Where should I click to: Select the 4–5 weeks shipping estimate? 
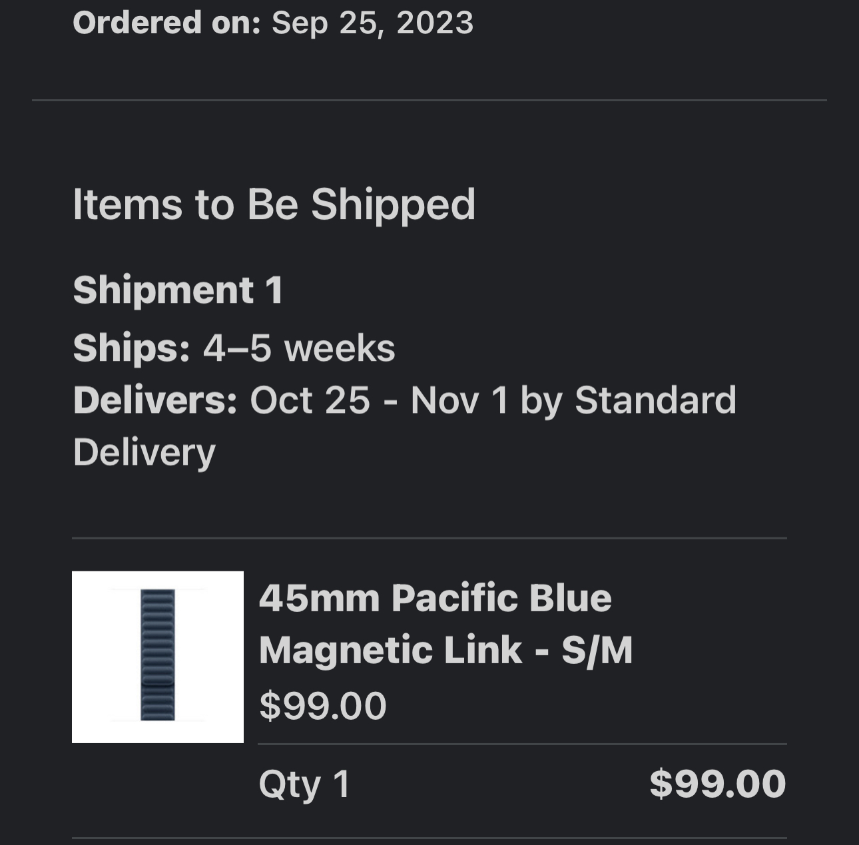[x=299, y=348]
